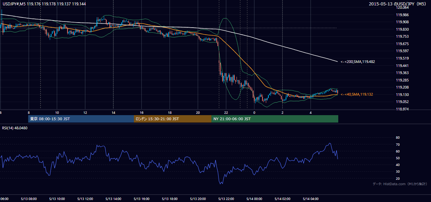Click the 40 level on RSI scale

click(x=398, y=165)
